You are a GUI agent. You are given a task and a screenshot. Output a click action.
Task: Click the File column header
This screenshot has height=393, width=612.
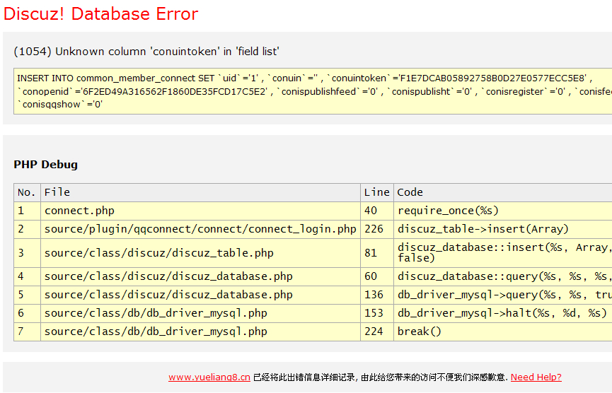click(x=201, y=192)
